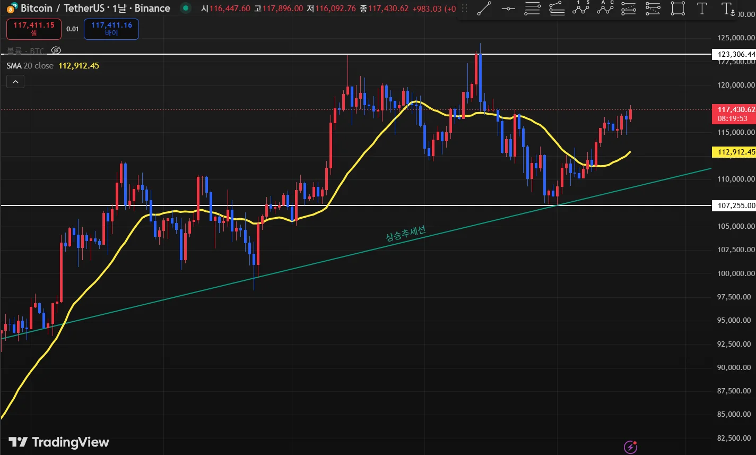Open the lightning quick-action icon at bottom right

[630, 447]
